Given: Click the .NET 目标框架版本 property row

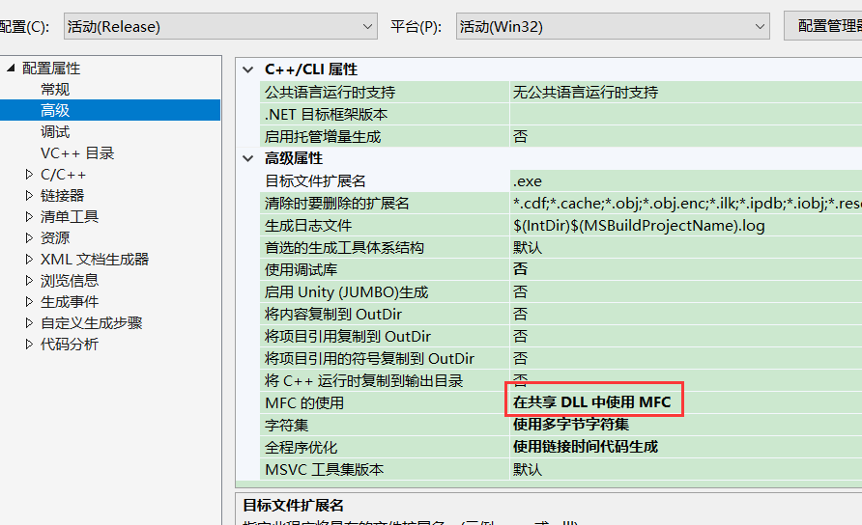Looking at the screenshot, I should [x=326, y=114].
